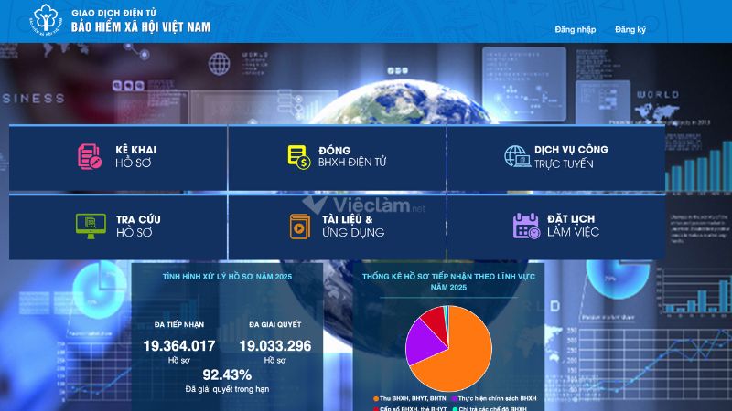The width and height of the screenshot is (732, 411).
Task: Click the Tài liệu & Ứng dụng book icon
Action: tap(298, 226)
